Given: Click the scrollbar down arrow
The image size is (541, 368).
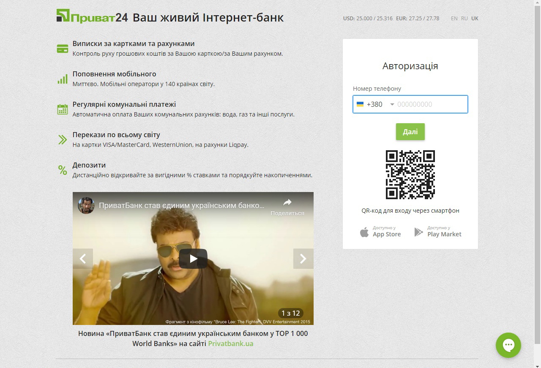Looking at the screenshot, I should click(x=537, y=365).
